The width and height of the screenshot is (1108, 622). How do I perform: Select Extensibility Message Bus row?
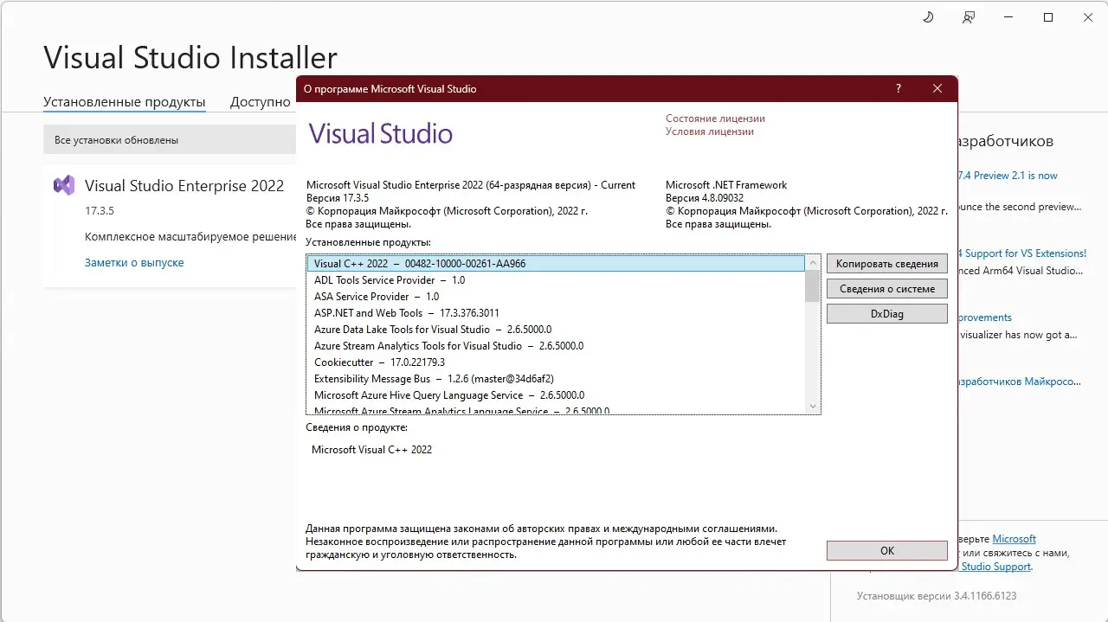pyautogui.click(x=556, y=379)
